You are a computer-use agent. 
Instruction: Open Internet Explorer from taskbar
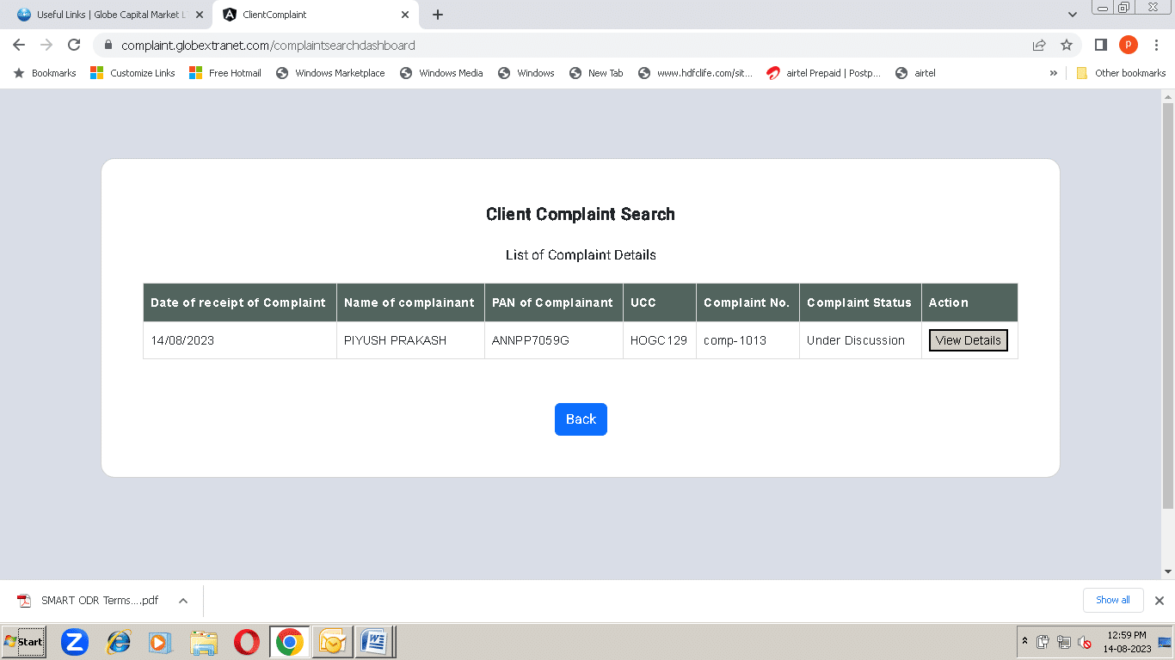[x=118, y=642]
